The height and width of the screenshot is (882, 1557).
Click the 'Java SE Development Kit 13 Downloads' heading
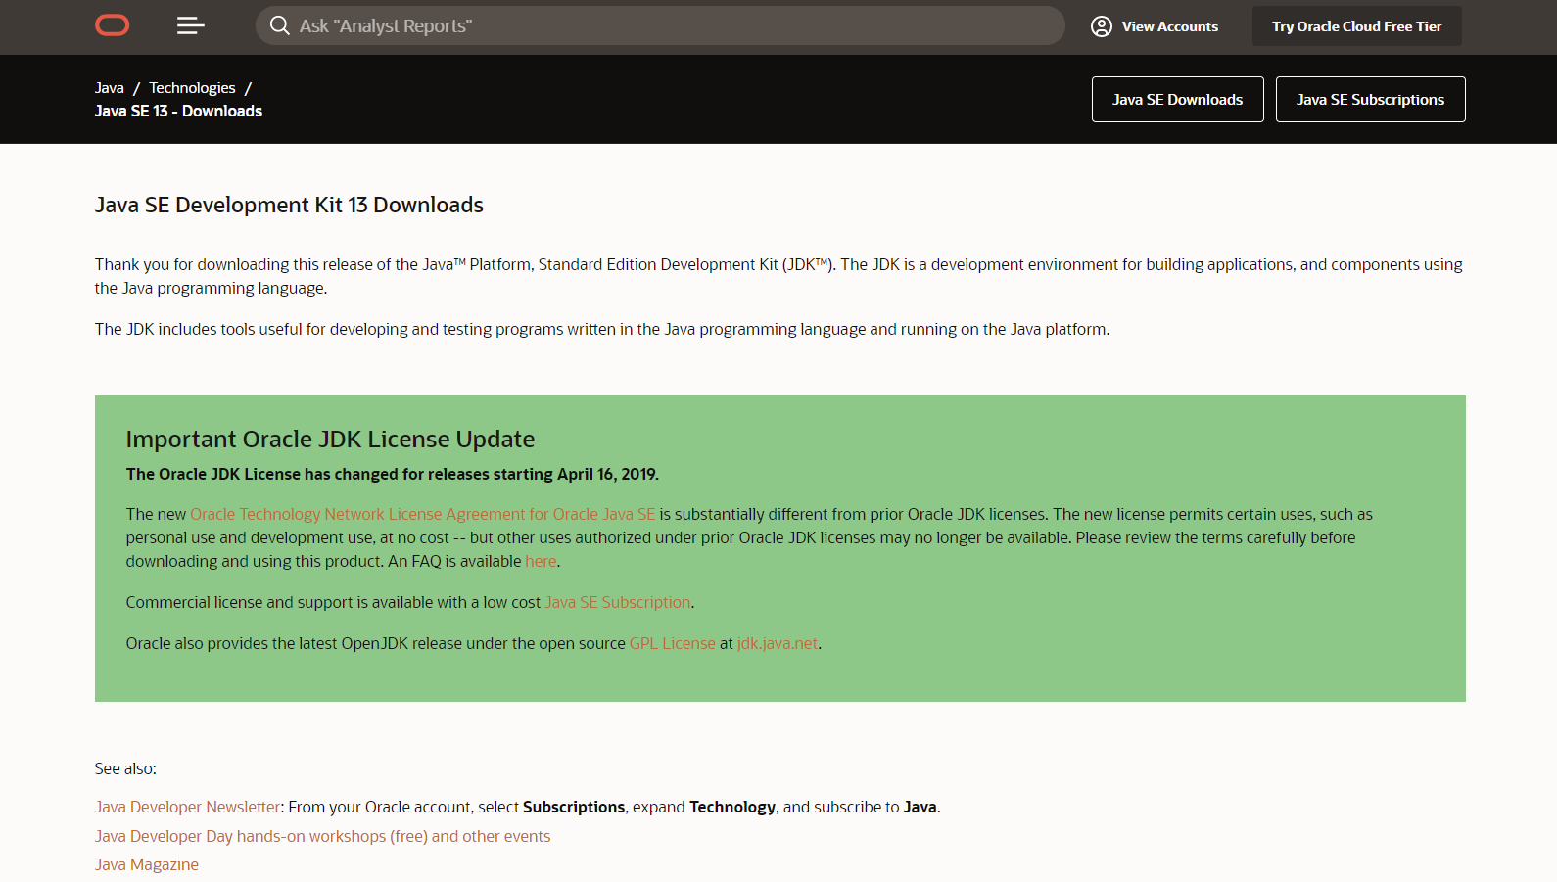coord(289,205)
